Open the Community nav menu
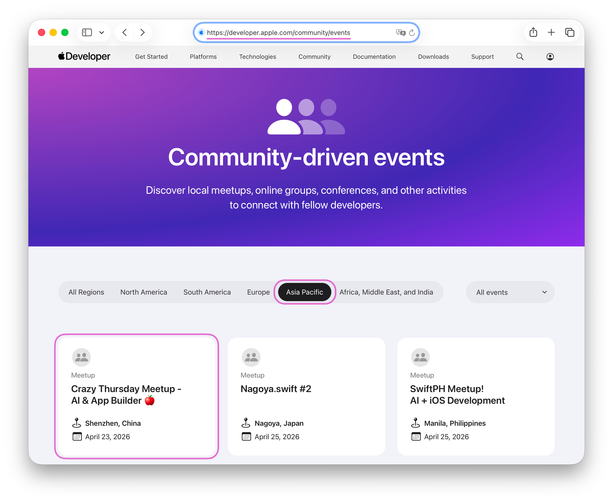 click(314, 57)
